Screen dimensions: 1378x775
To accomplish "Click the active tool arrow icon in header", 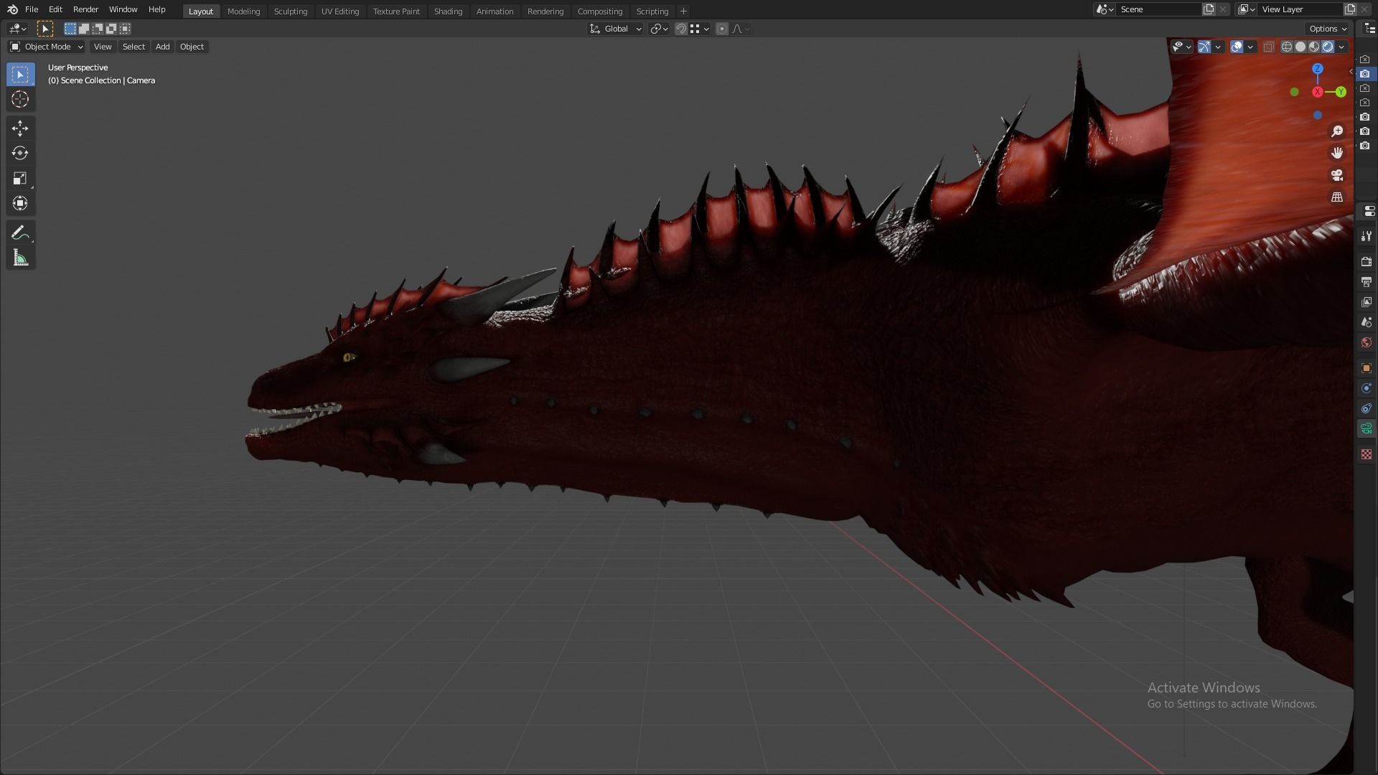I will (x=45, y=29).
